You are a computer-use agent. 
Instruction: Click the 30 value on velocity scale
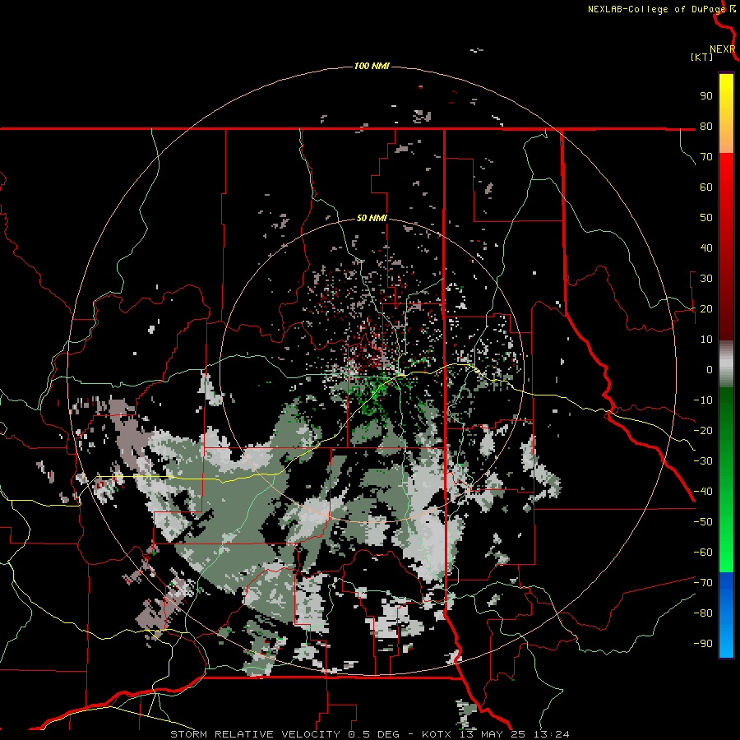point(706,279)
